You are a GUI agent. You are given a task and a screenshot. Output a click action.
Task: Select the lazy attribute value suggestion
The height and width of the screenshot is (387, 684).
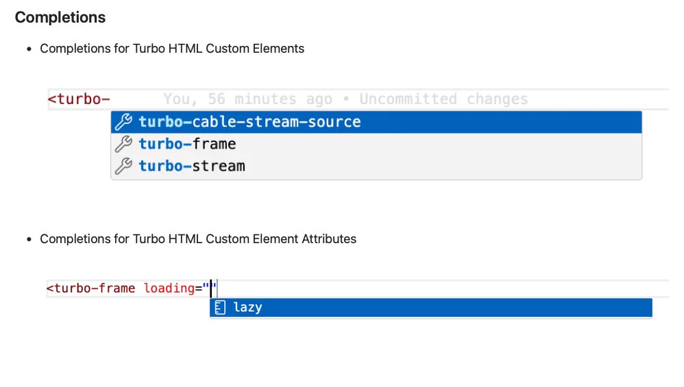(x=431, y=308)
